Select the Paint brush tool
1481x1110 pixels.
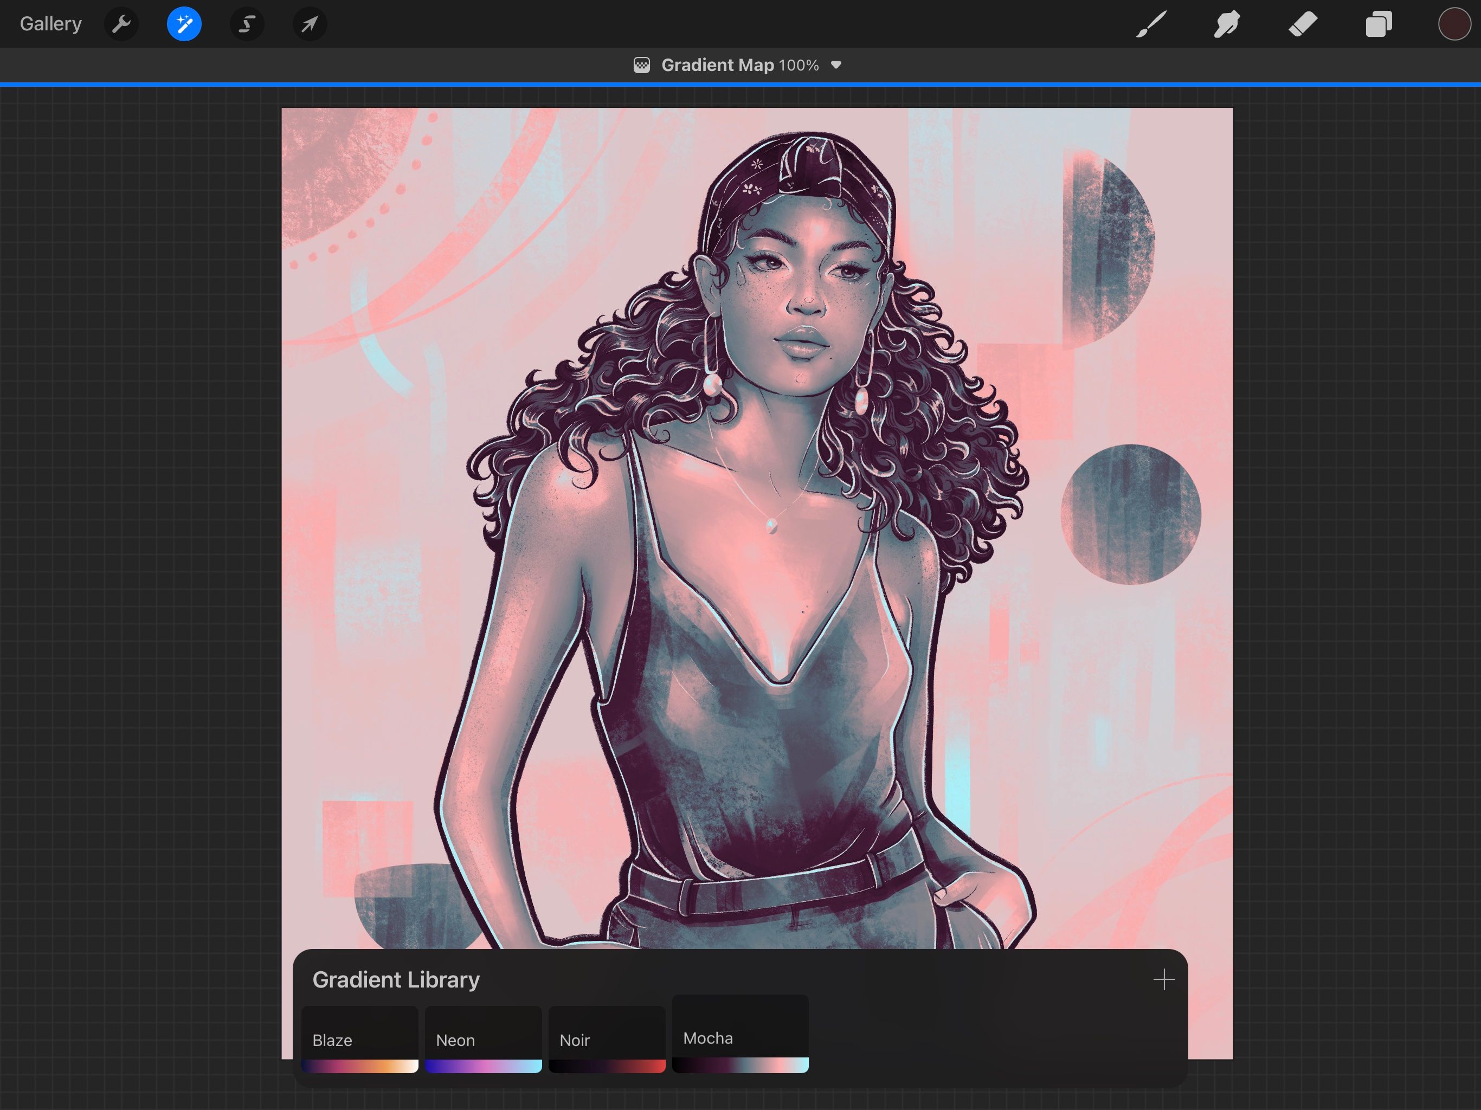tap(1150, 23)
